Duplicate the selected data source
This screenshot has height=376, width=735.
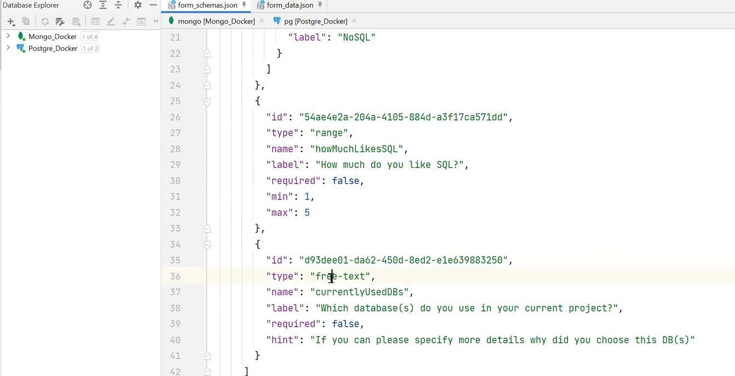25,21
